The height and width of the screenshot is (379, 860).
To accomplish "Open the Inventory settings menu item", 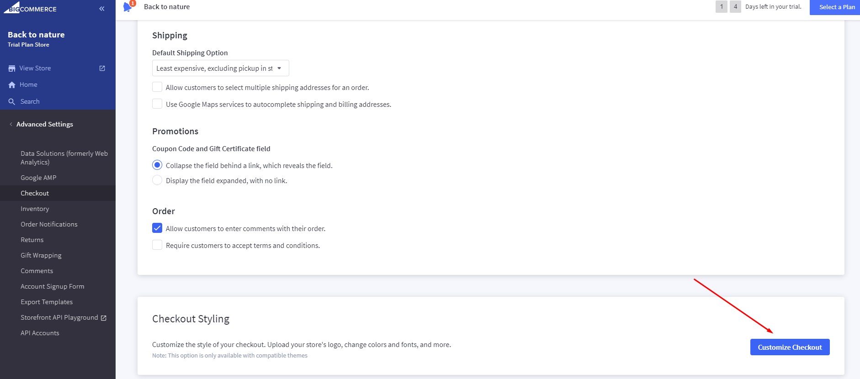I will (x=35, y=209).
